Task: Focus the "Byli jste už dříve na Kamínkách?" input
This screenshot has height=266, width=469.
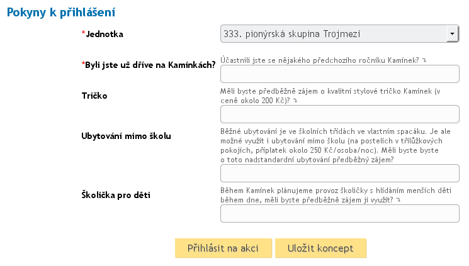Action: (339, 74)
